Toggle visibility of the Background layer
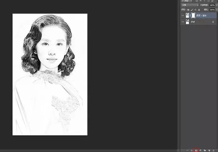218x152 pixels. 183,22
